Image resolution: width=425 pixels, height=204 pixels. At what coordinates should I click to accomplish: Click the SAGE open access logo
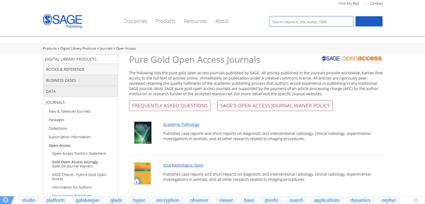351,59
